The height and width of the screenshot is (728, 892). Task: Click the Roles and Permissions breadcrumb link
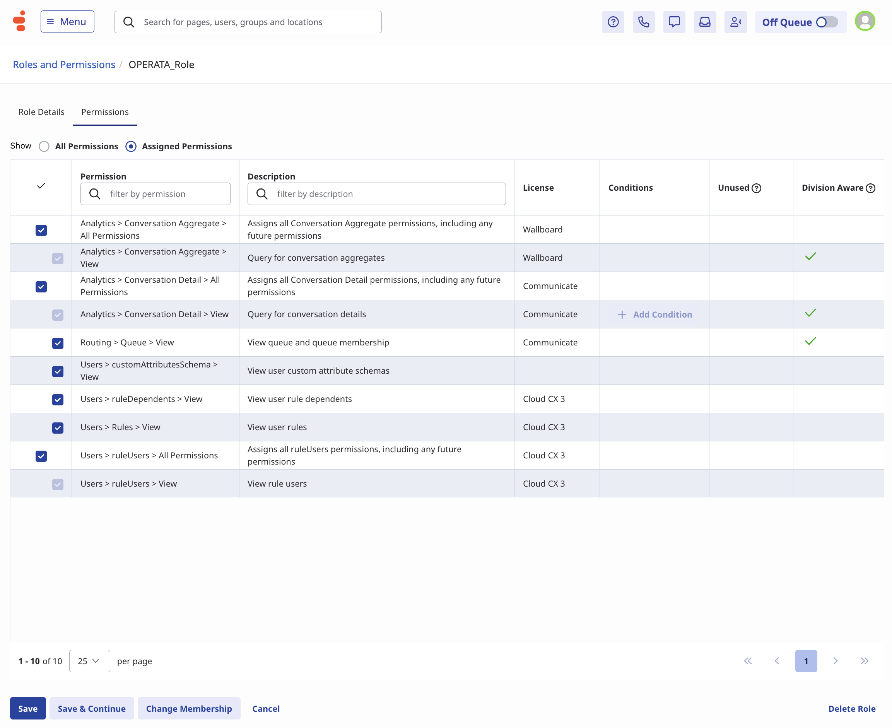(x=64, y=65)
